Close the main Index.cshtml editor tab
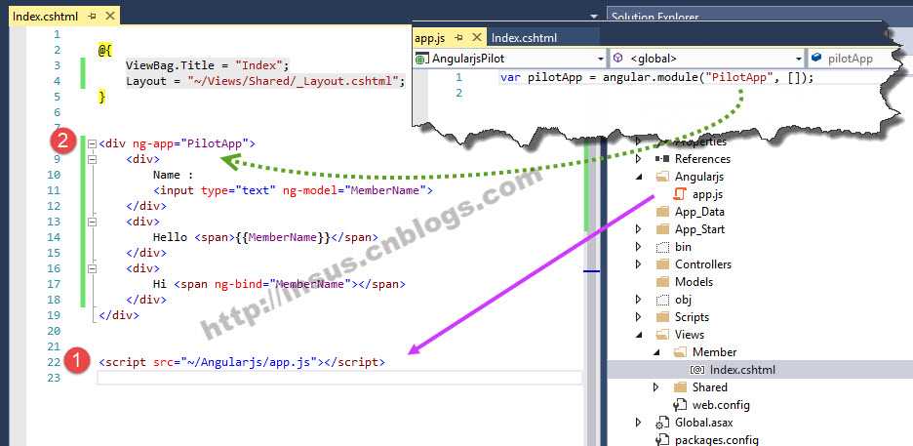The height and width of the screenshot is (446, 913). (x=109, y=17)
